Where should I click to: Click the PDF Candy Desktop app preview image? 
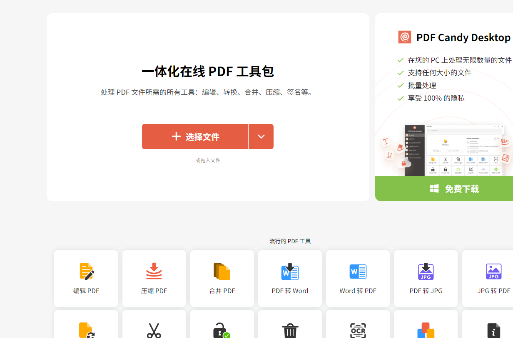click(454, 149)
